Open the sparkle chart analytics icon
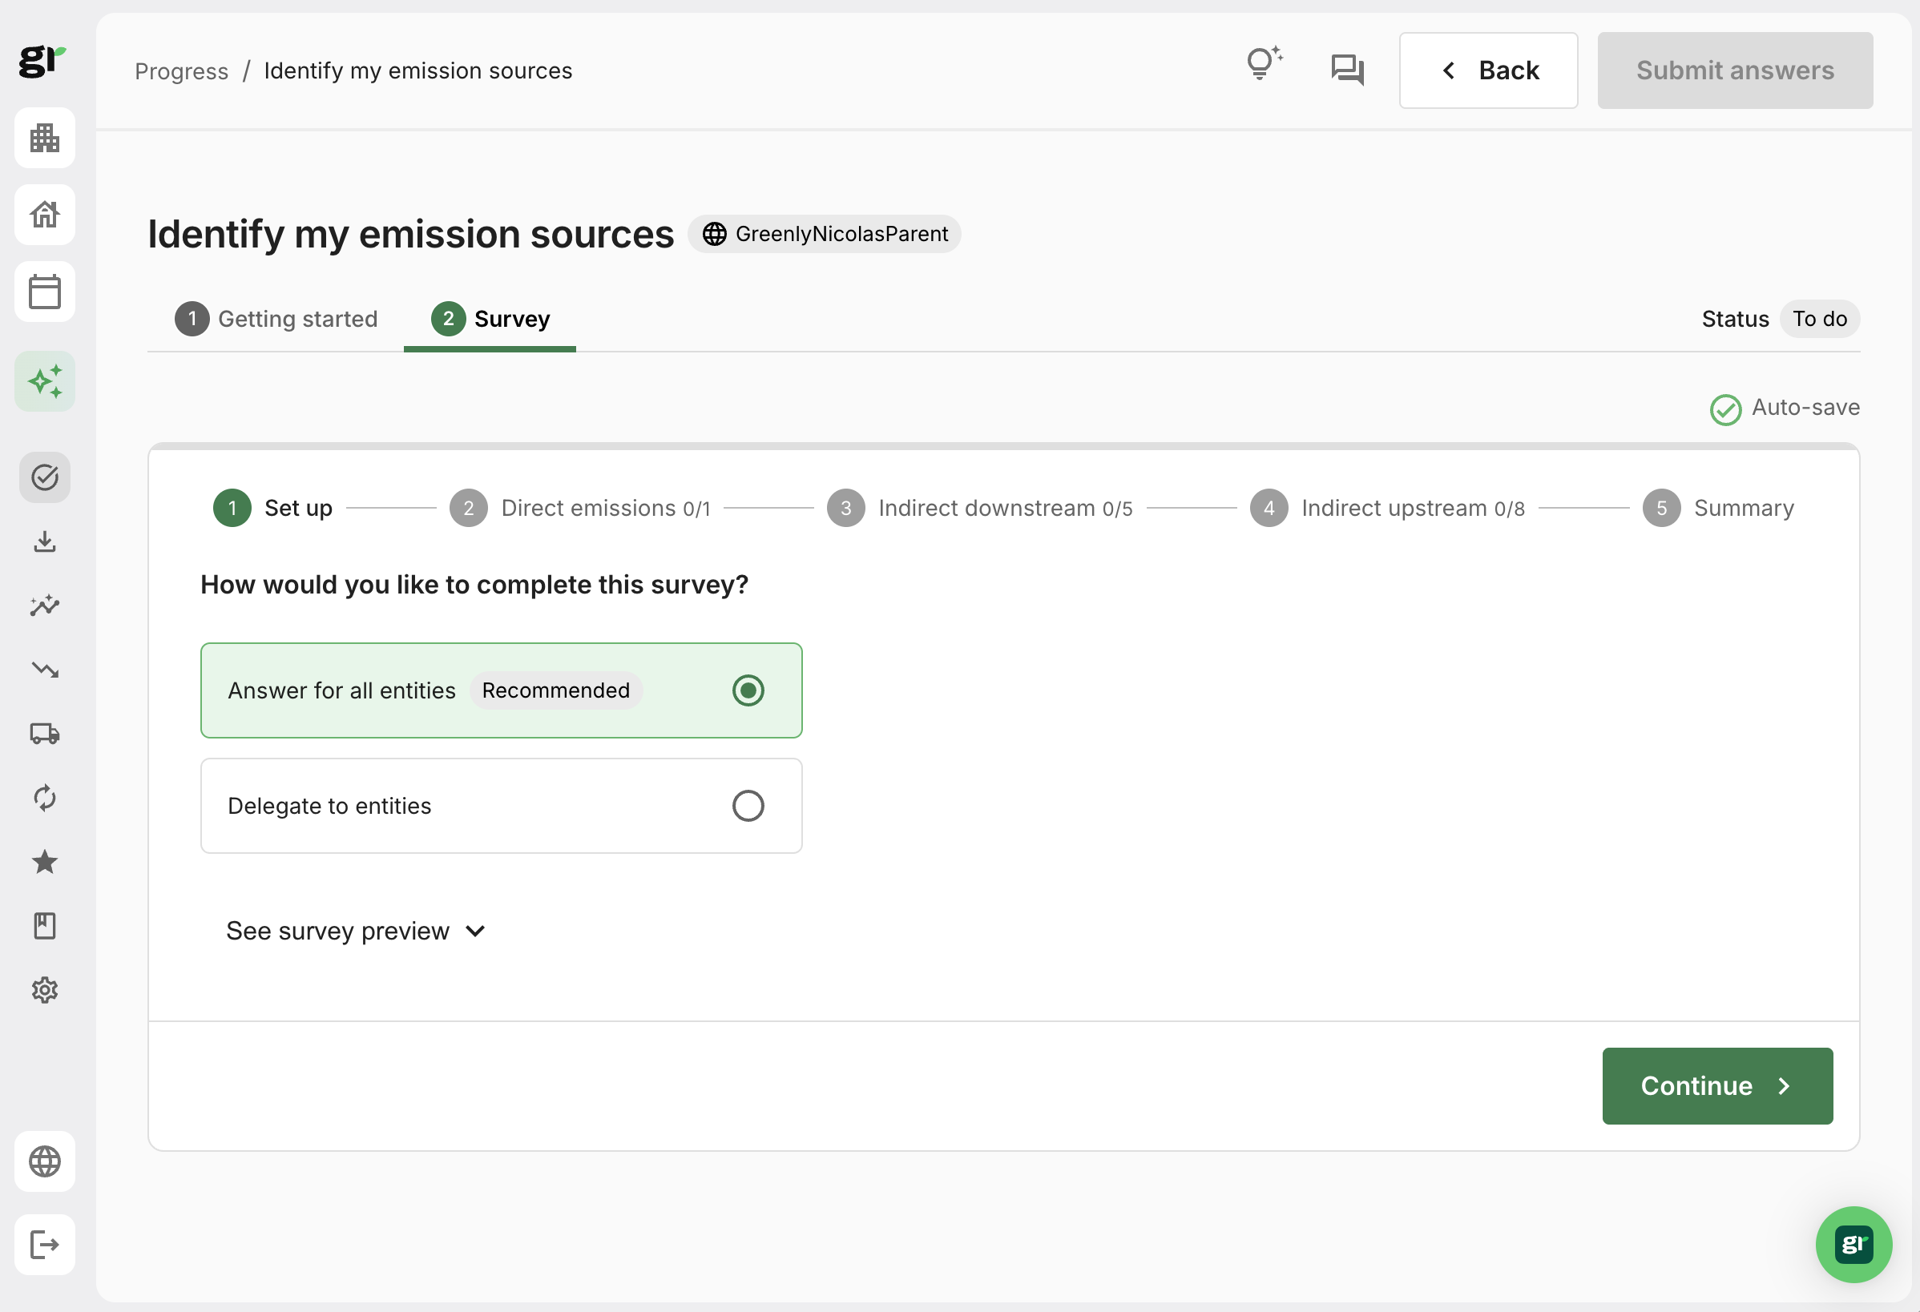 click(45, 606)
